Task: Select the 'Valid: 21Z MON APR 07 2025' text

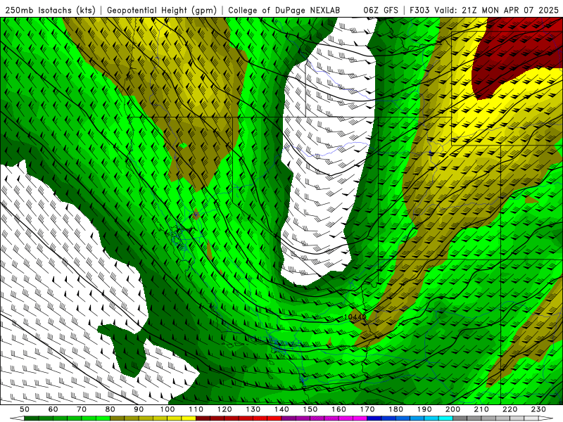Action: 497,11
